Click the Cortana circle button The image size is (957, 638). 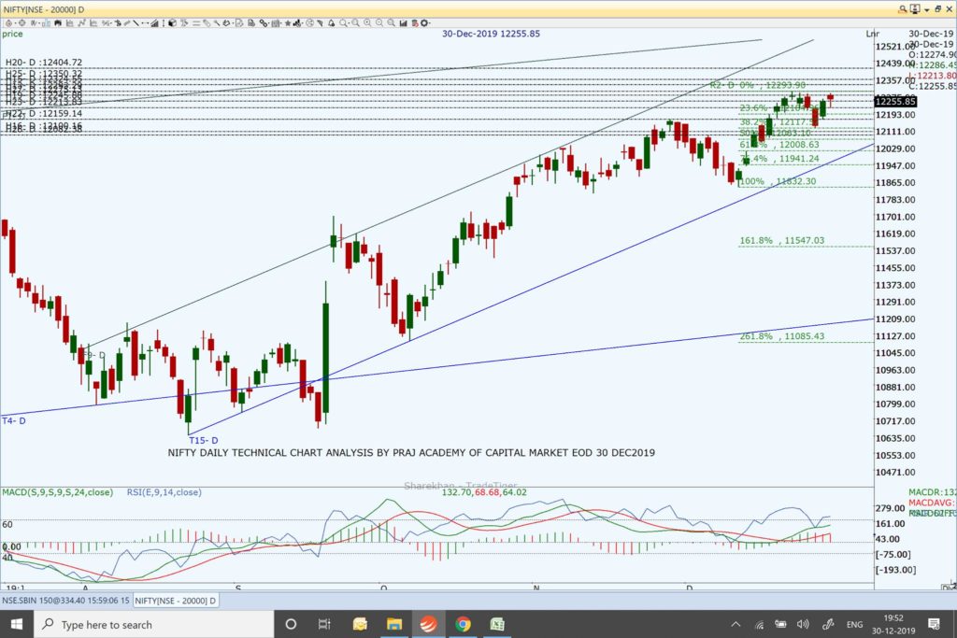pos(292,624)
